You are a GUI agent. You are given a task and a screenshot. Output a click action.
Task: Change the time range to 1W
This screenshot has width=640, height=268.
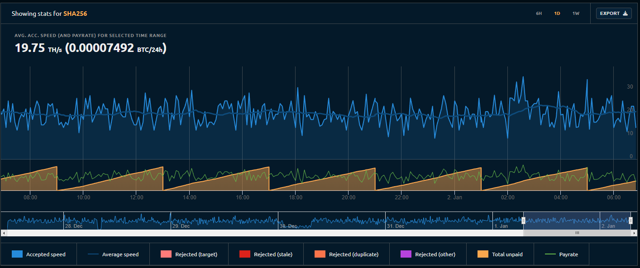[x=576, y=14]
